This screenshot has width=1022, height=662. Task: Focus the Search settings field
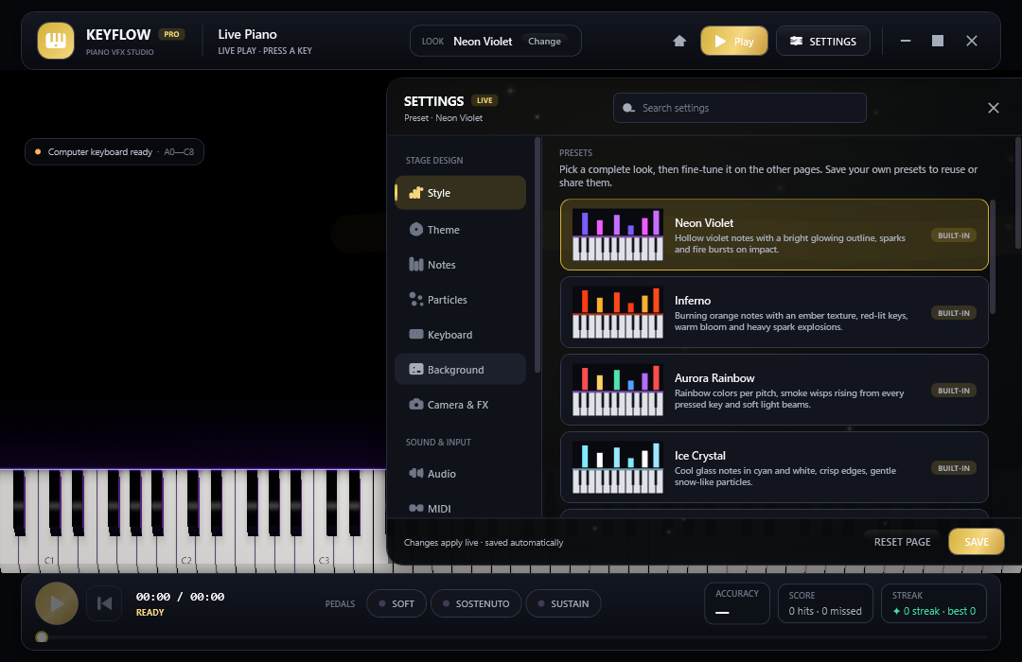(740, 108)
